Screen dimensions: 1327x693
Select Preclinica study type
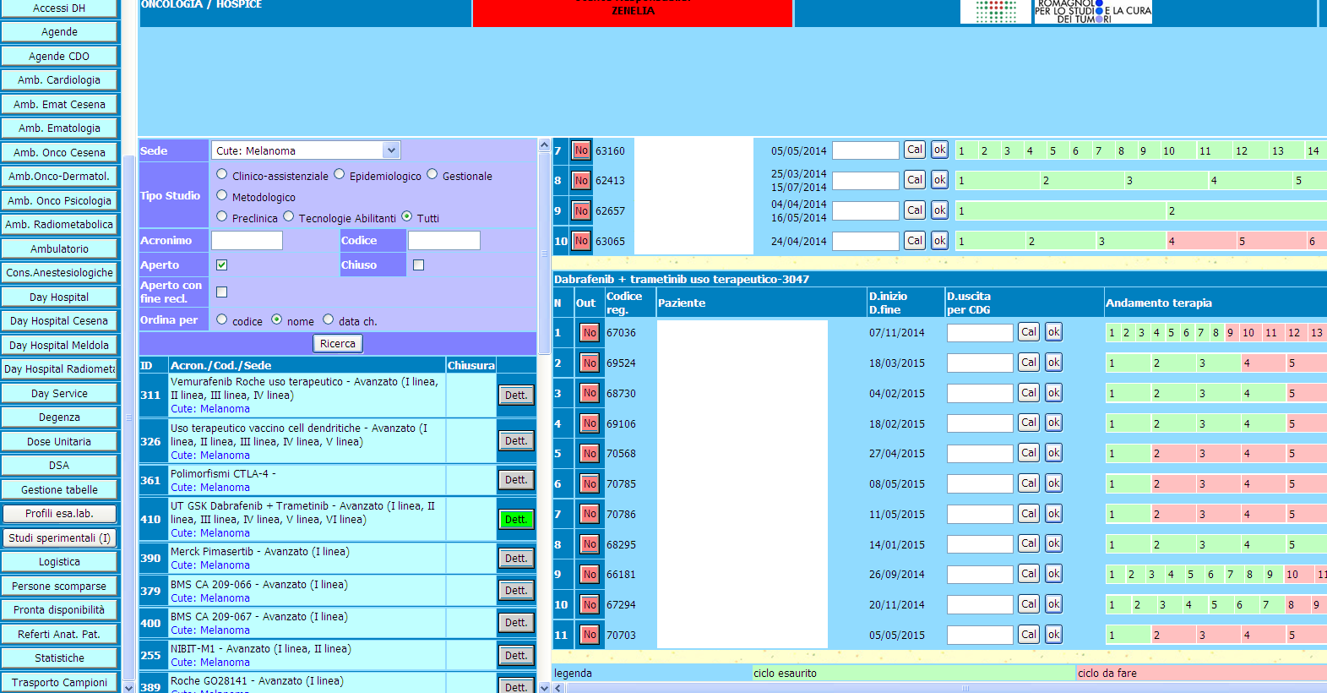pyautogui.click(x=222, y=216)
